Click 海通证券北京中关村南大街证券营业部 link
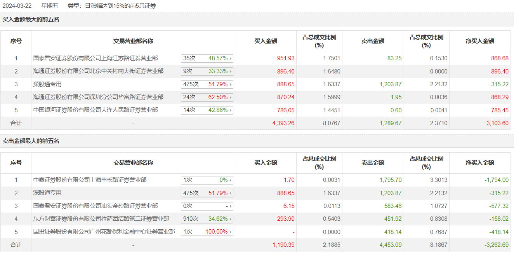Viewport: 514px width, 253px height. pyautogui.click(x=98, y=71)
